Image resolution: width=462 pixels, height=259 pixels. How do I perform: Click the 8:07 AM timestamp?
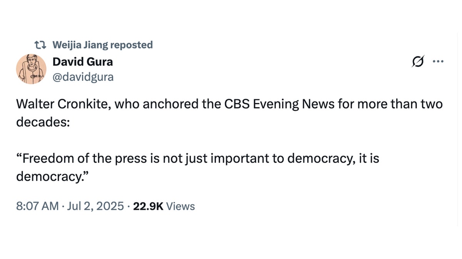37,206
